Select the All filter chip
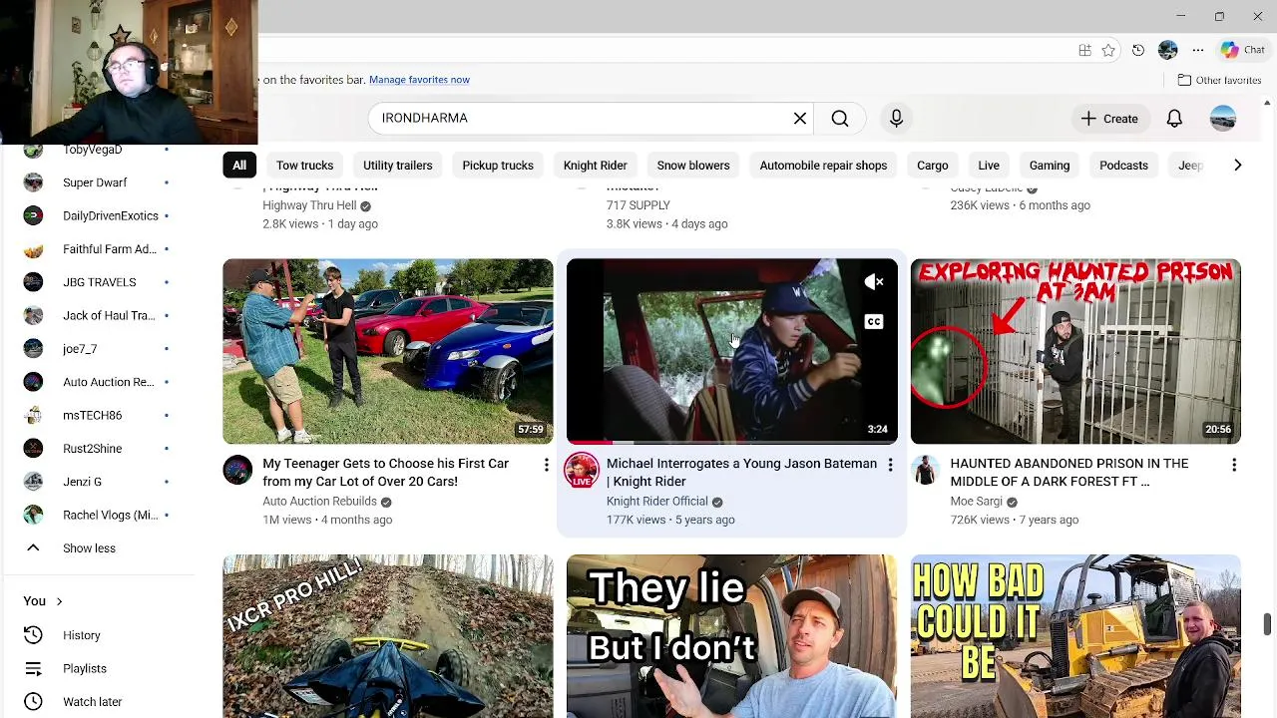 tap(239, 166)
